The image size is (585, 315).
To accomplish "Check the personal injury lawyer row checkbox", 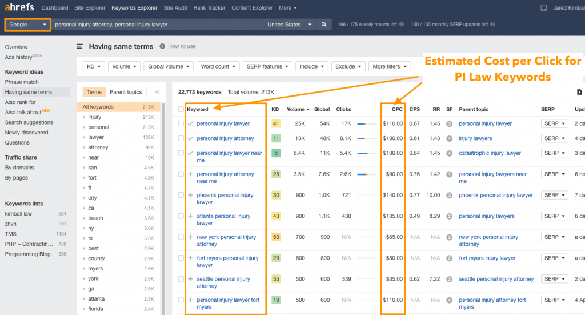I will [x=181, y=123].
